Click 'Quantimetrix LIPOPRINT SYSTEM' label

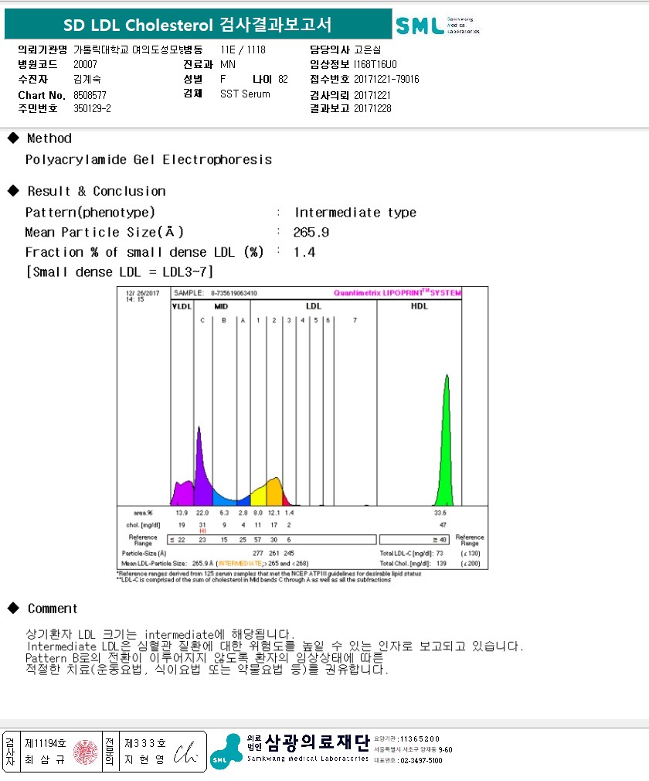tap(397, 293)
